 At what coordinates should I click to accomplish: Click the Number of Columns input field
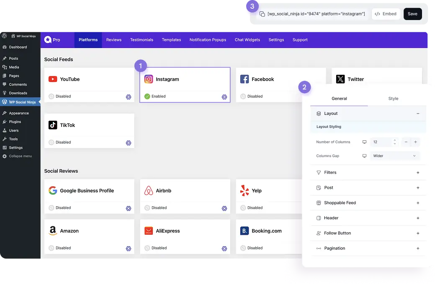pyautogui.click(x=384, y=142)
